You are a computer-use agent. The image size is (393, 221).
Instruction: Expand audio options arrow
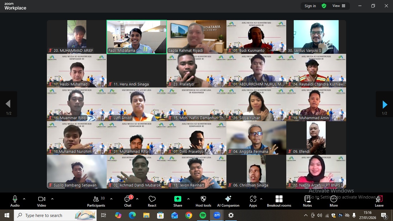coord(24,199)
